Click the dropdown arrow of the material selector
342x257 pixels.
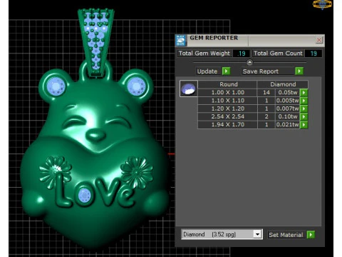[x=257, y=234]
